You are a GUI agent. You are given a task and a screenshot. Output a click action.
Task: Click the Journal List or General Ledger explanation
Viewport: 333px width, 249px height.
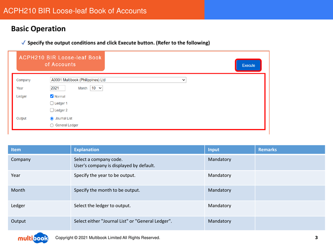pyautogui.click(x=123, y=221)
